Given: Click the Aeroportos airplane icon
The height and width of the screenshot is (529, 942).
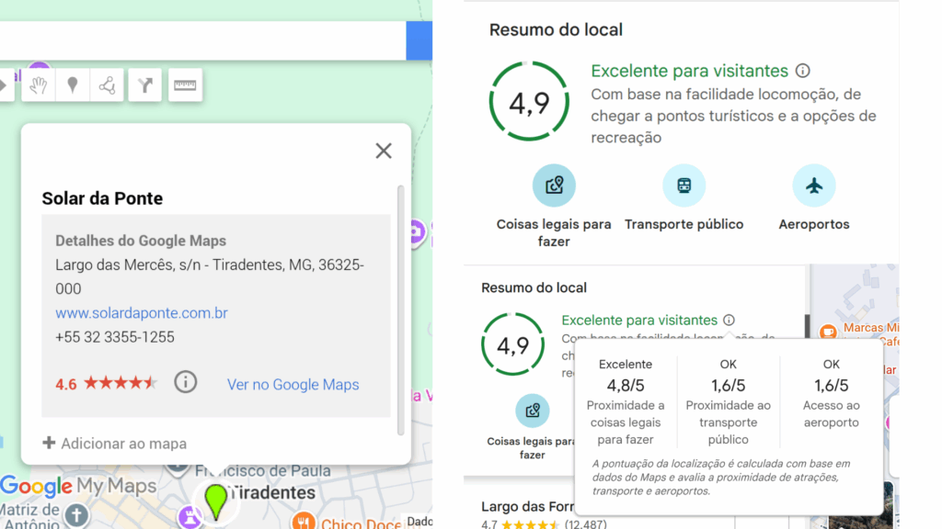Looking at the screenshot, I should (813, 186).
